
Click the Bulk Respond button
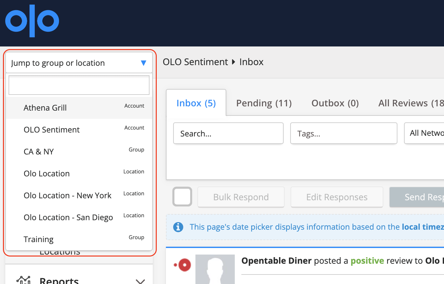[x=241, y=197]
